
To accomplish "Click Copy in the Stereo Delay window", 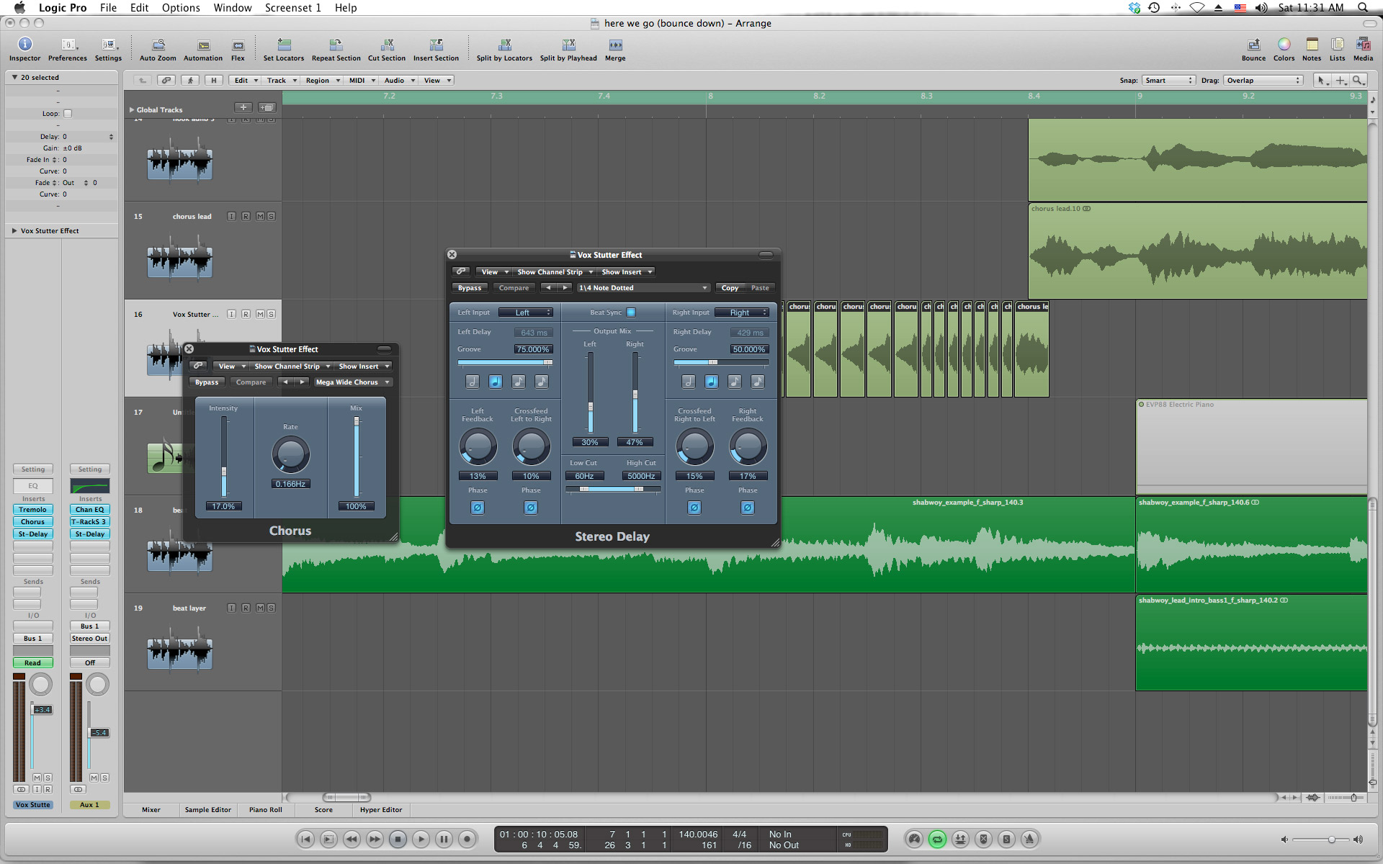I will tap(730, 288).
